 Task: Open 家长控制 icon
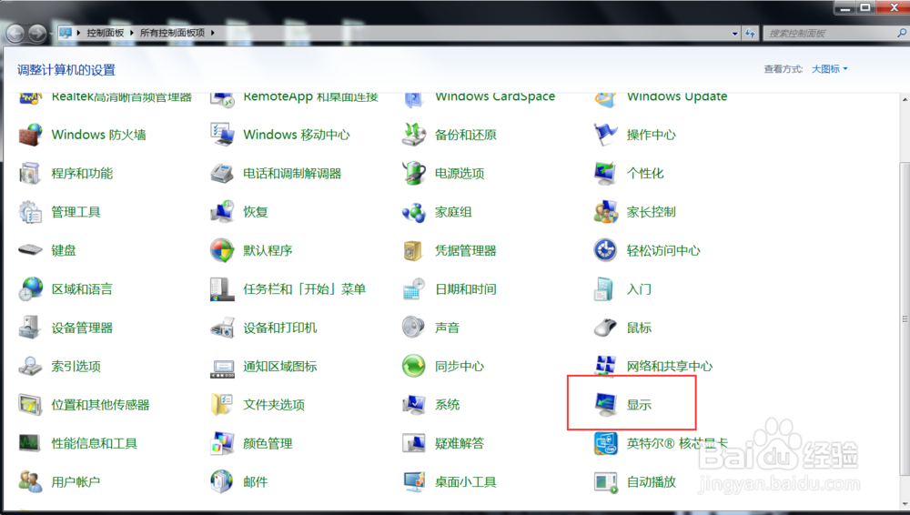click(605, 212)
